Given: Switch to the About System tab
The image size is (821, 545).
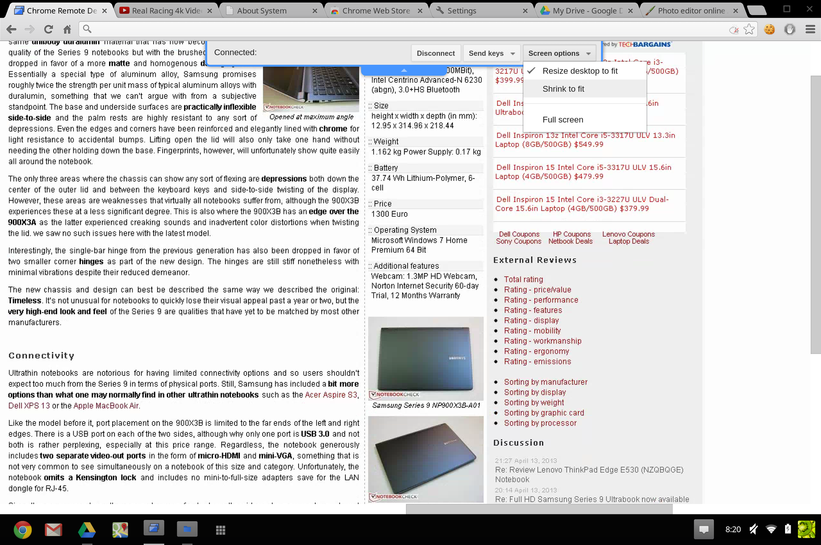Looking at the screenshot, I should [x=267, y=11].
